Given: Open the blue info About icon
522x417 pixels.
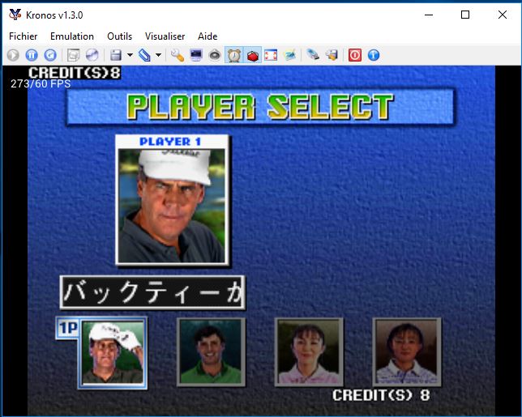Looking at the screenshot, I should [x=374, y=55].
